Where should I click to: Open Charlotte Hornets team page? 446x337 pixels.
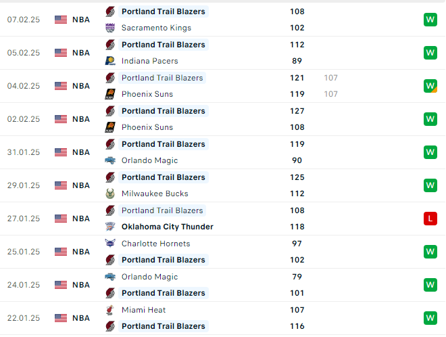pyautogui.click(x=155, y=244)
